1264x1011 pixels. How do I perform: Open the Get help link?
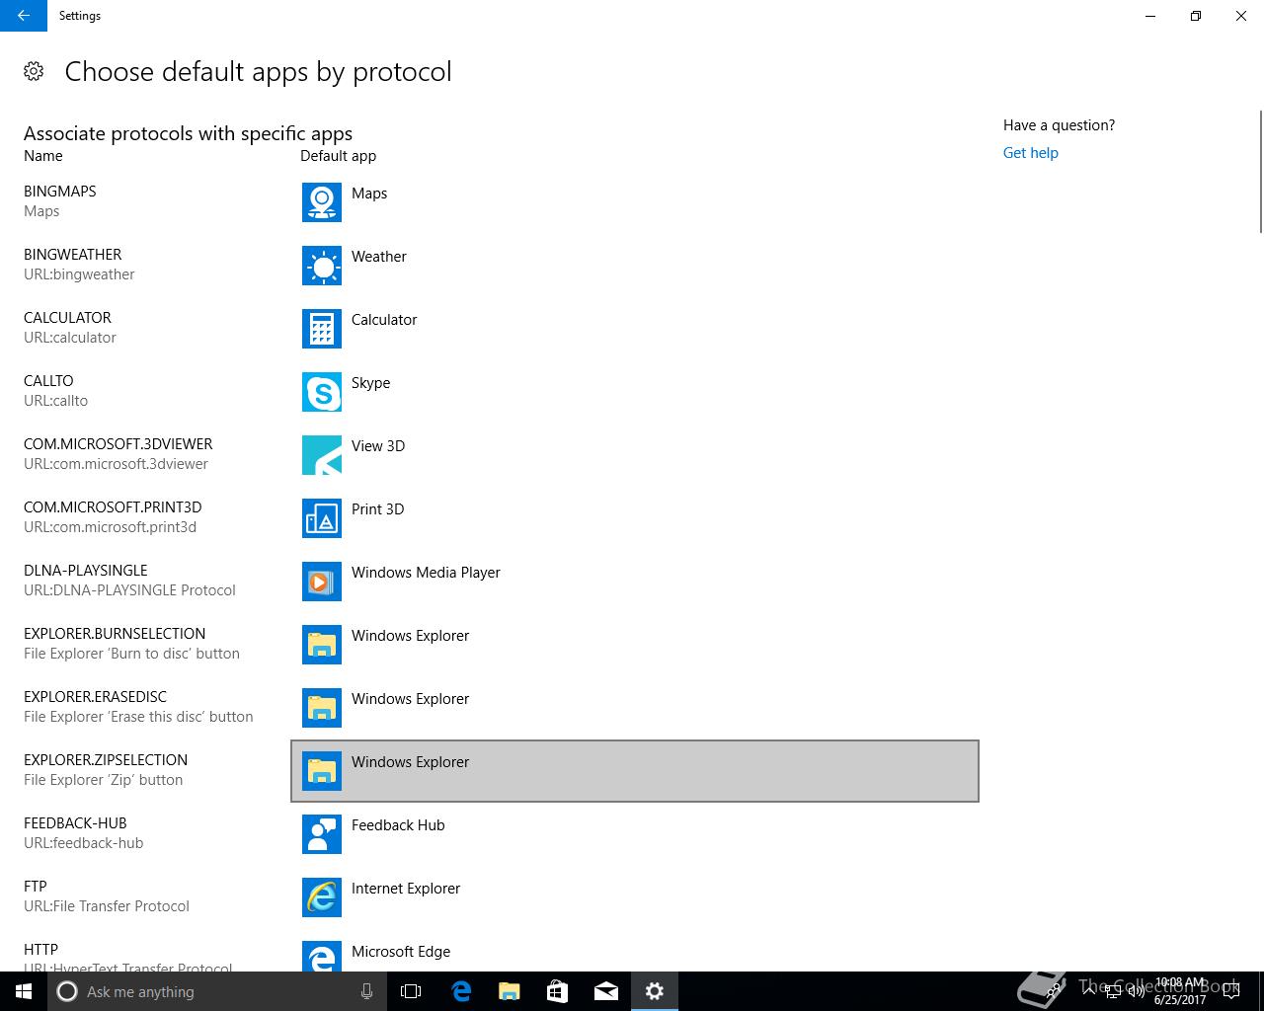tap(1030, 153)
